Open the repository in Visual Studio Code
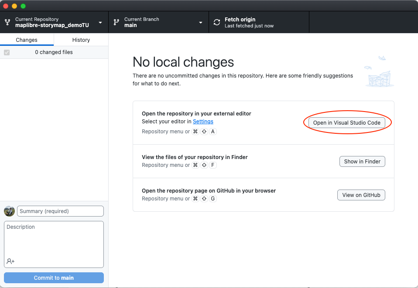This screenshot has width=418, height=288. click(x=347, y=123)
